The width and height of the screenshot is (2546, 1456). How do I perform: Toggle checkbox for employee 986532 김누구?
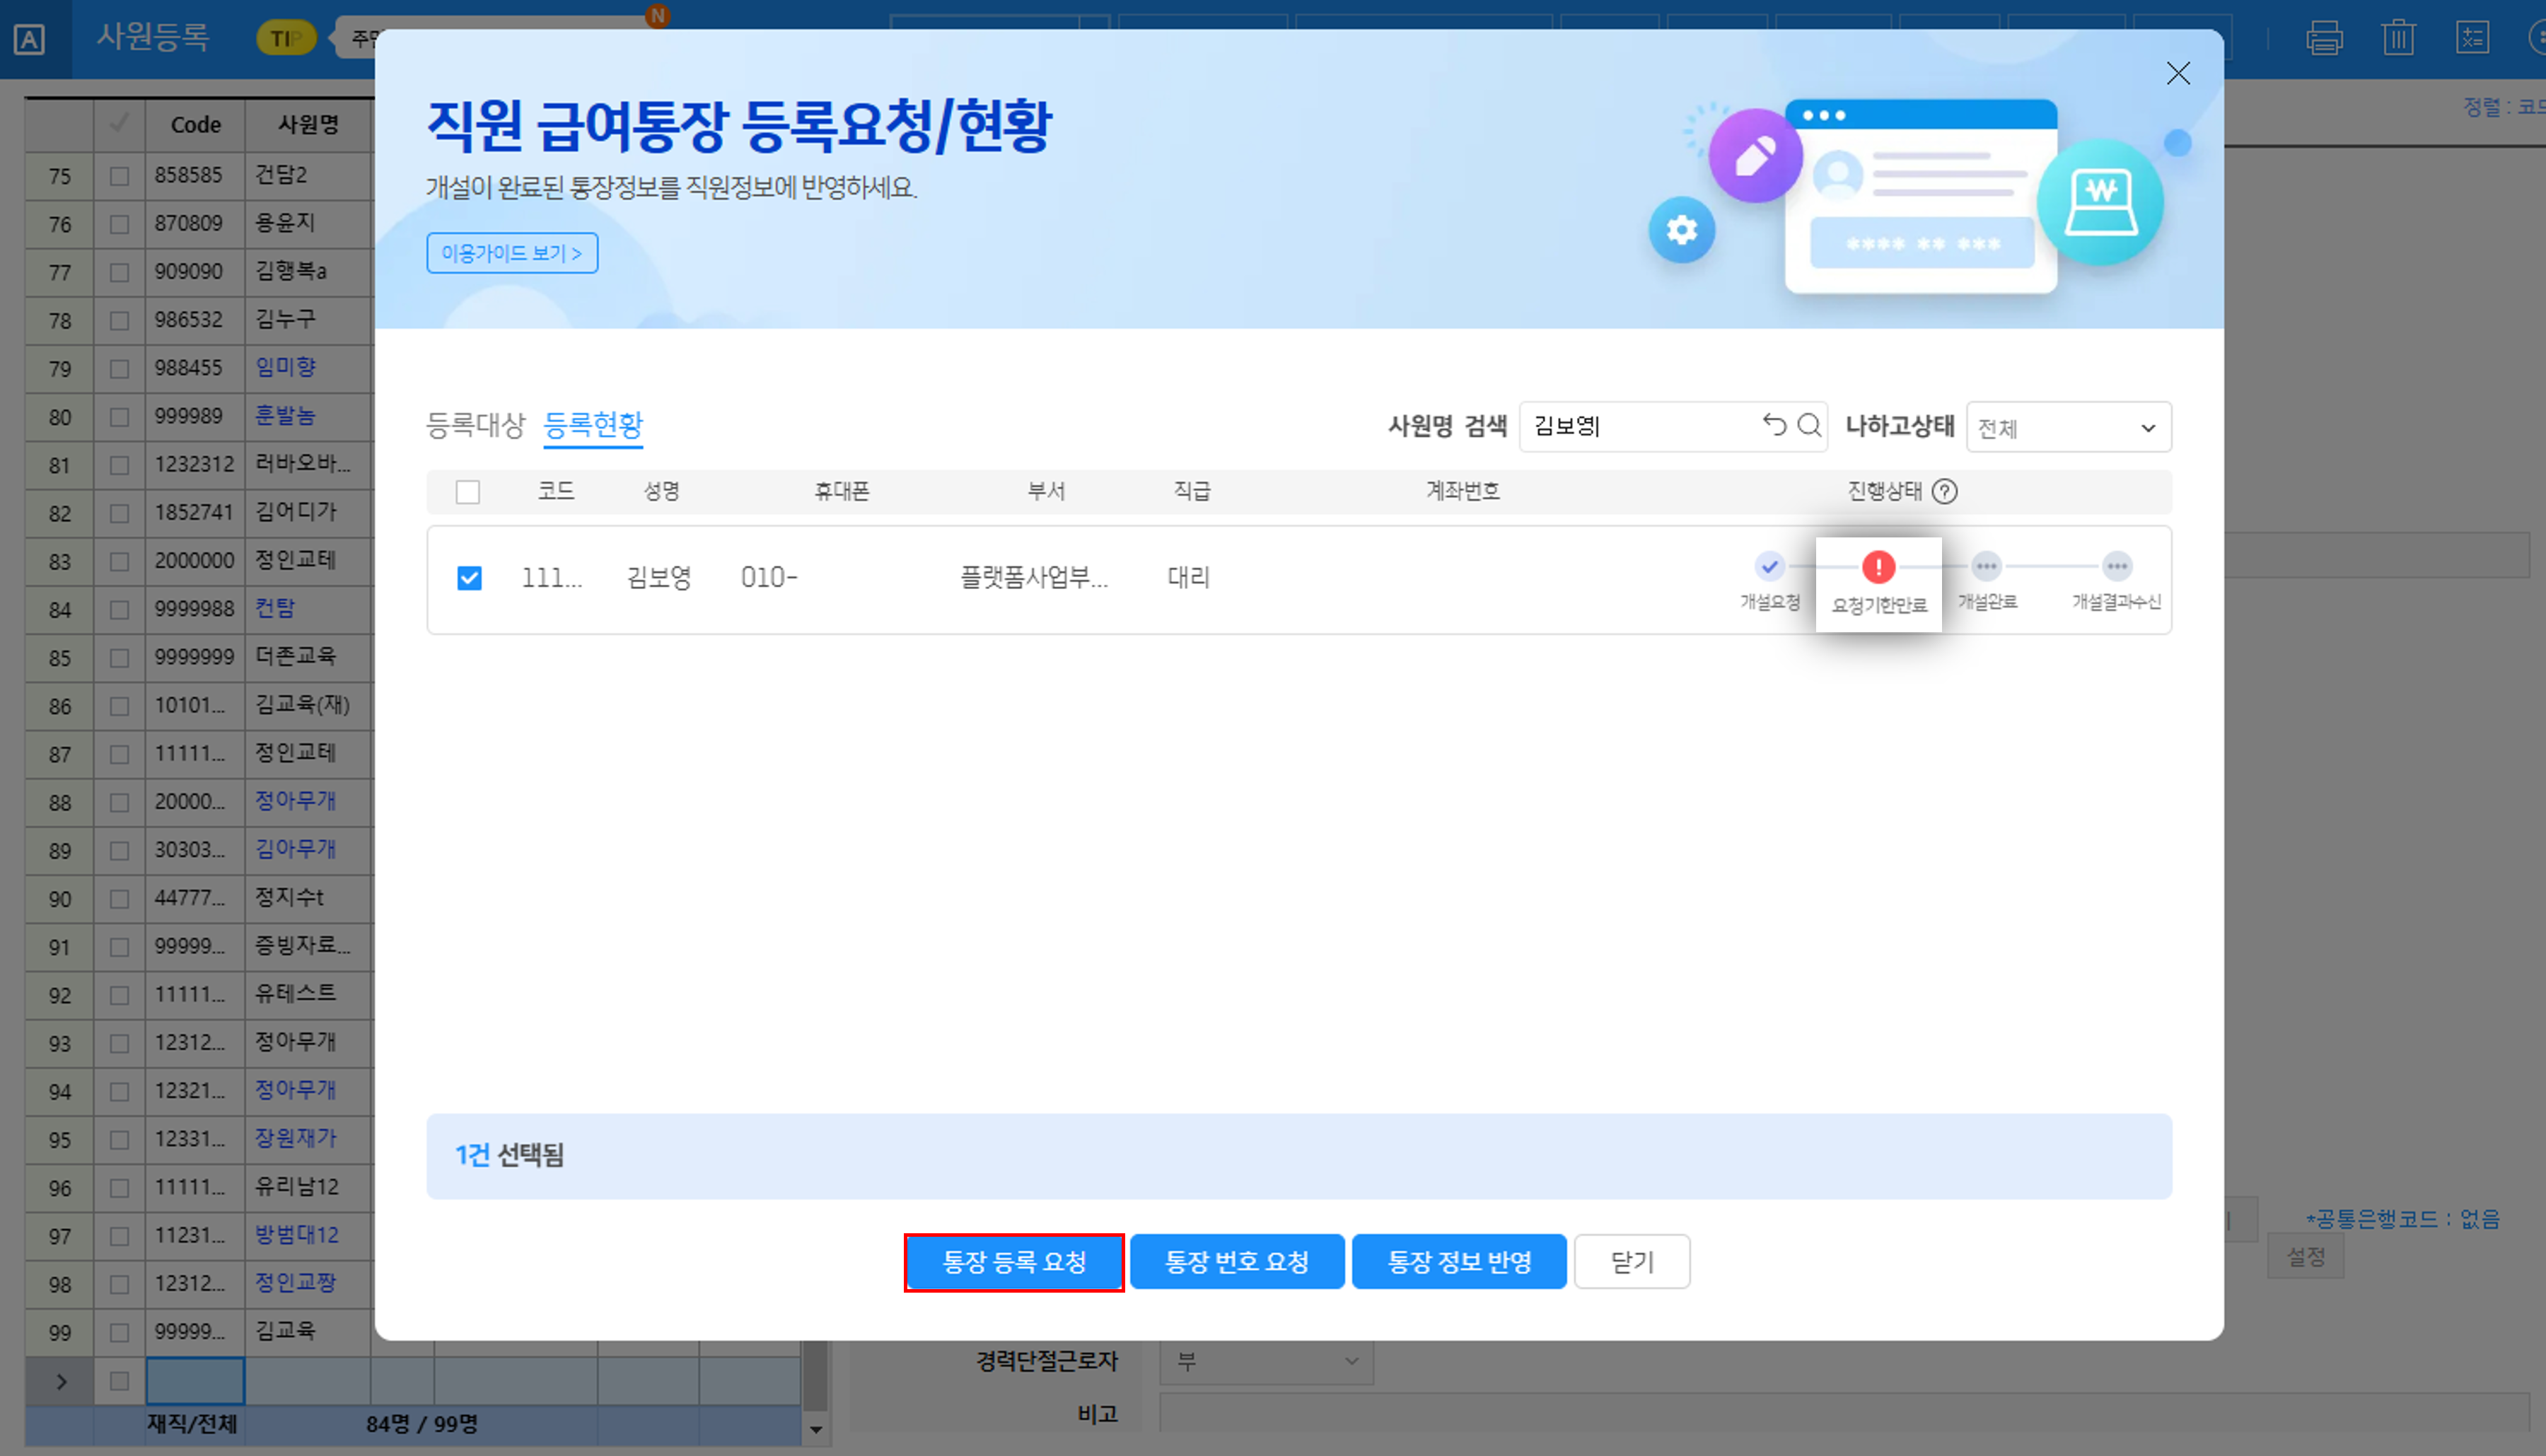tap(119, 321)
